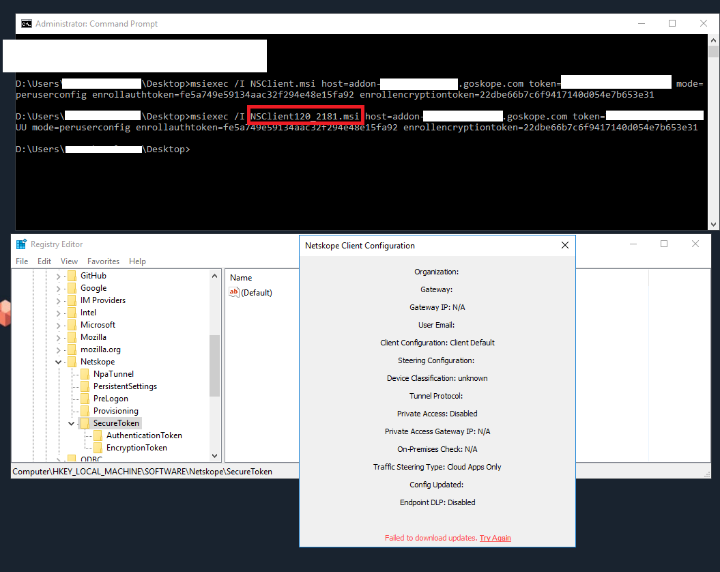Screen dimensions: 720x572
Task: Click the registry tree scrollbar thumb
Action: 214,366
